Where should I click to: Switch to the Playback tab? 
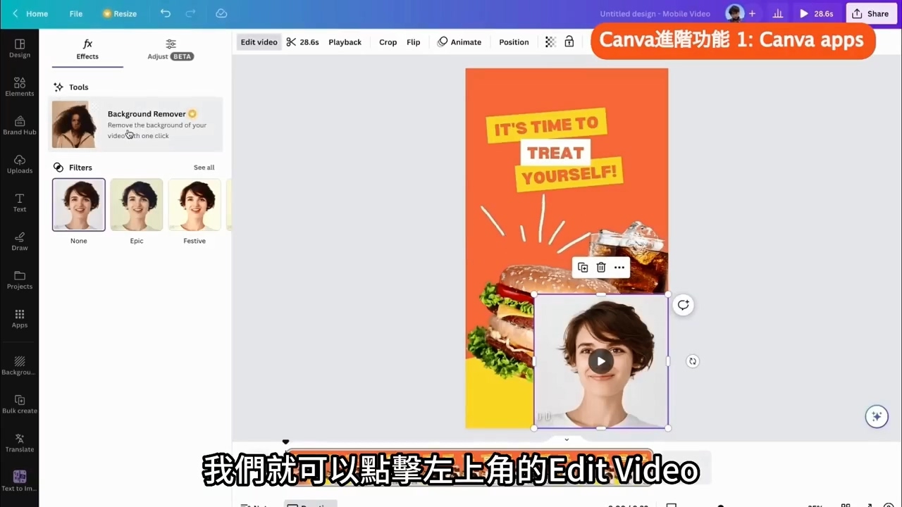tap(345, 42)
